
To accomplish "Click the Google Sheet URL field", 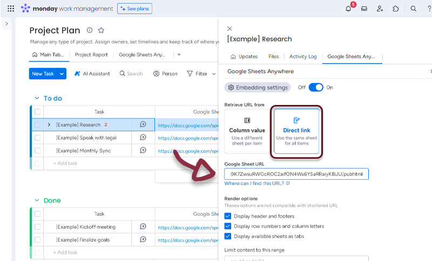I will click(296, 174).
